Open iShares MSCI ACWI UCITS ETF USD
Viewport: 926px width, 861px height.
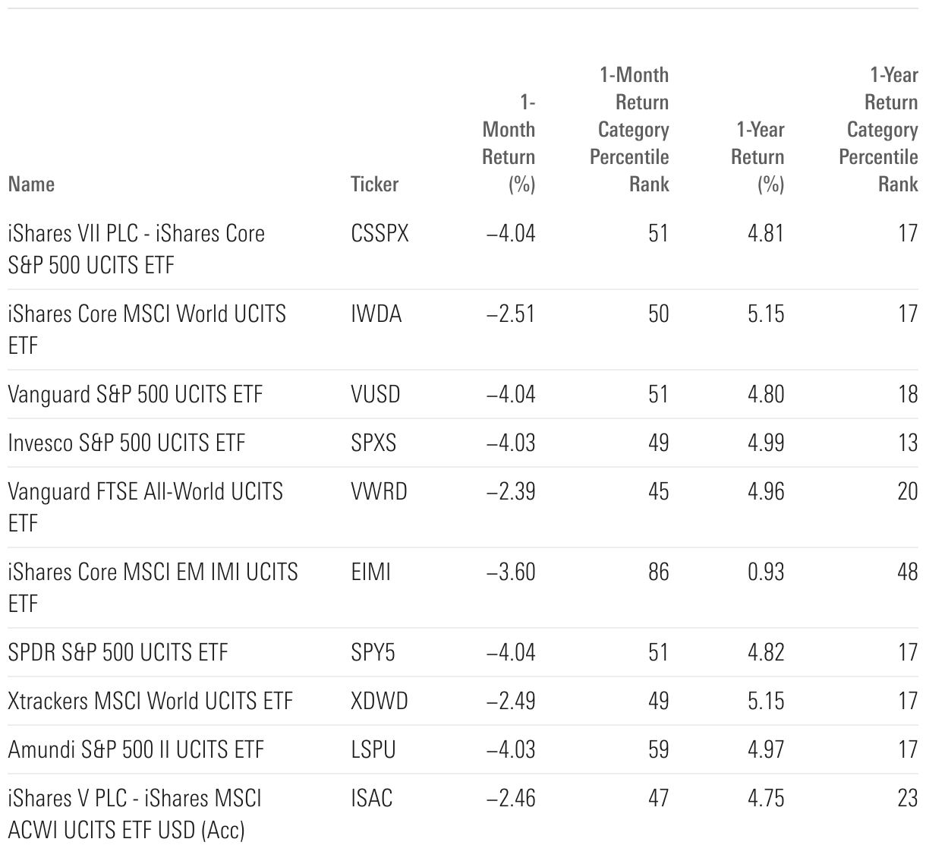(x=134, y=814)
